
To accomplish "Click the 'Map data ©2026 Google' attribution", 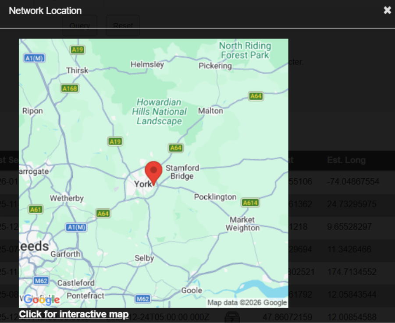I will click(x=247, y=302).
